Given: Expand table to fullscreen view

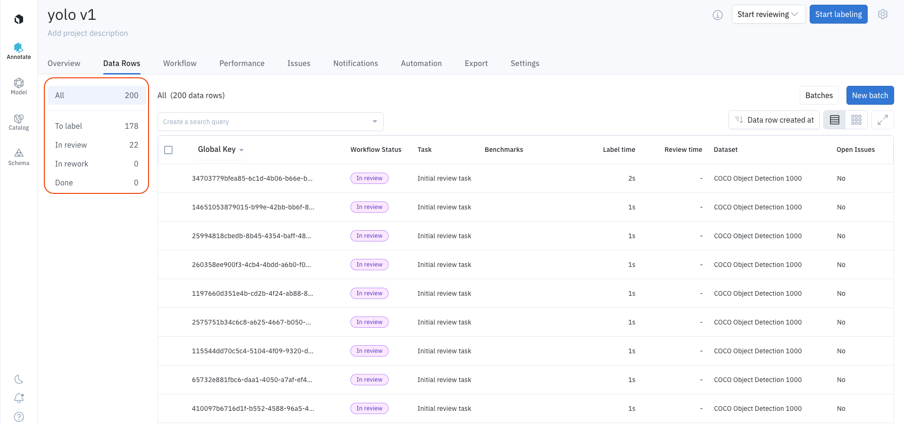Looking at the screenshot, I should (882, 120).
